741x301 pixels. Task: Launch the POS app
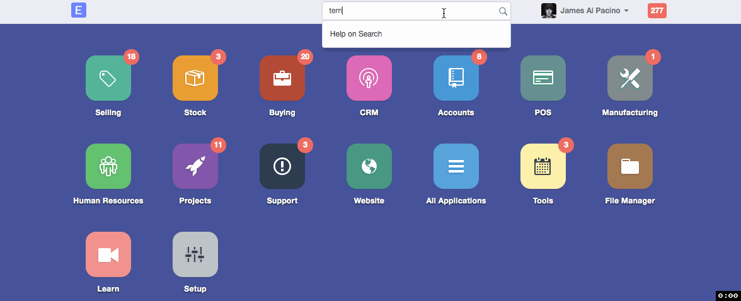[x=543, y=78]
